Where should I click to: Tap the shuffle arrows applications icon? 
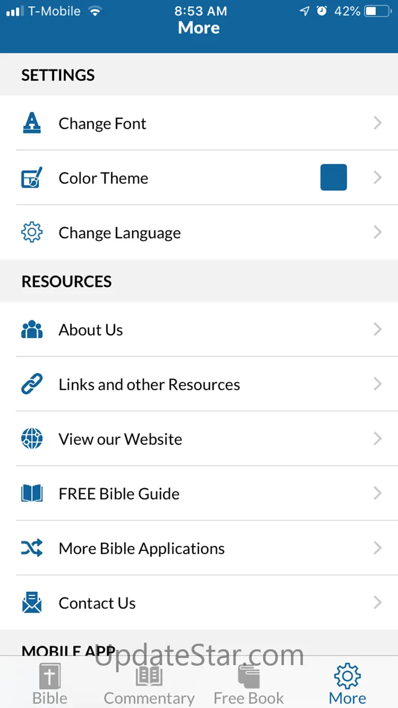[x=32, y=548]
